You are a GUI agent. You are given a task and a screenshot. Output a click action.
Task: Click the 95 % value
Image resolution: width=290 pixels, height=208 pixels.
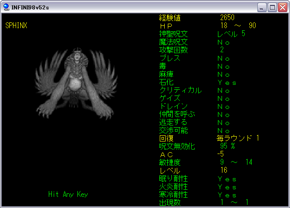(227, 146)
